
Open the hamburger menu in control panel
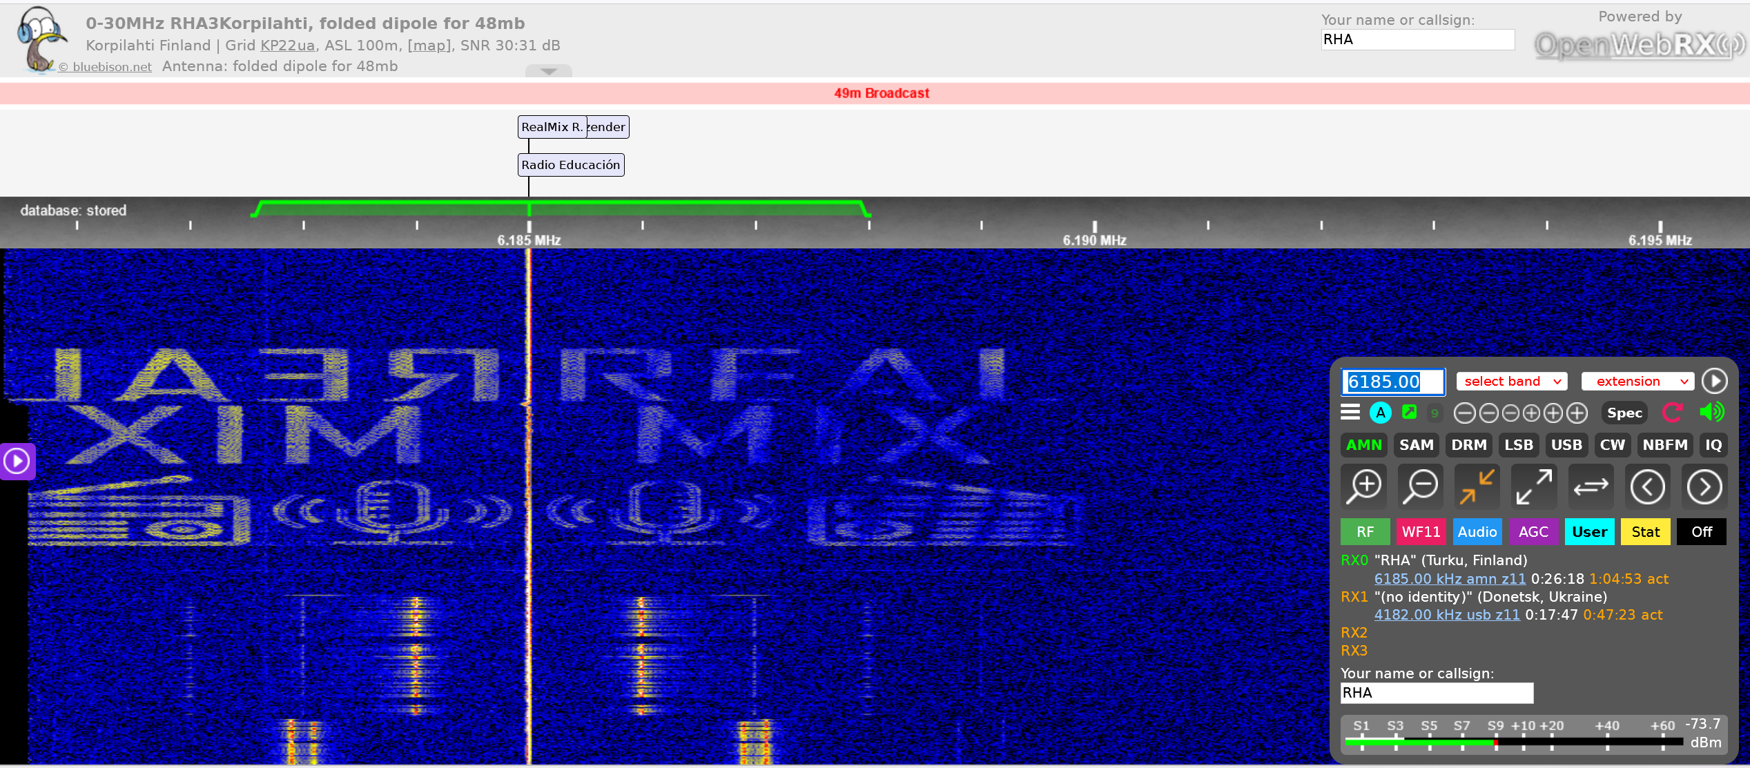(1350, 413)
